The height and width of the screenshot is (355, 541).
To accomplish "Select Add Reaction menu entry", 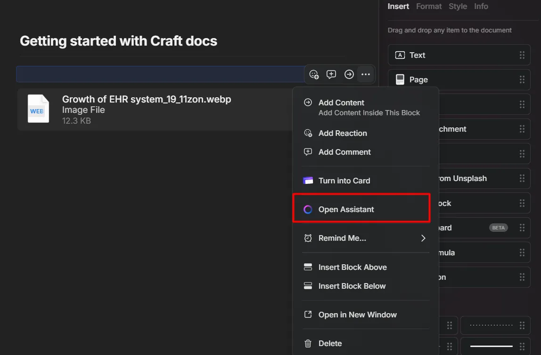I will (x=343, y=134).
